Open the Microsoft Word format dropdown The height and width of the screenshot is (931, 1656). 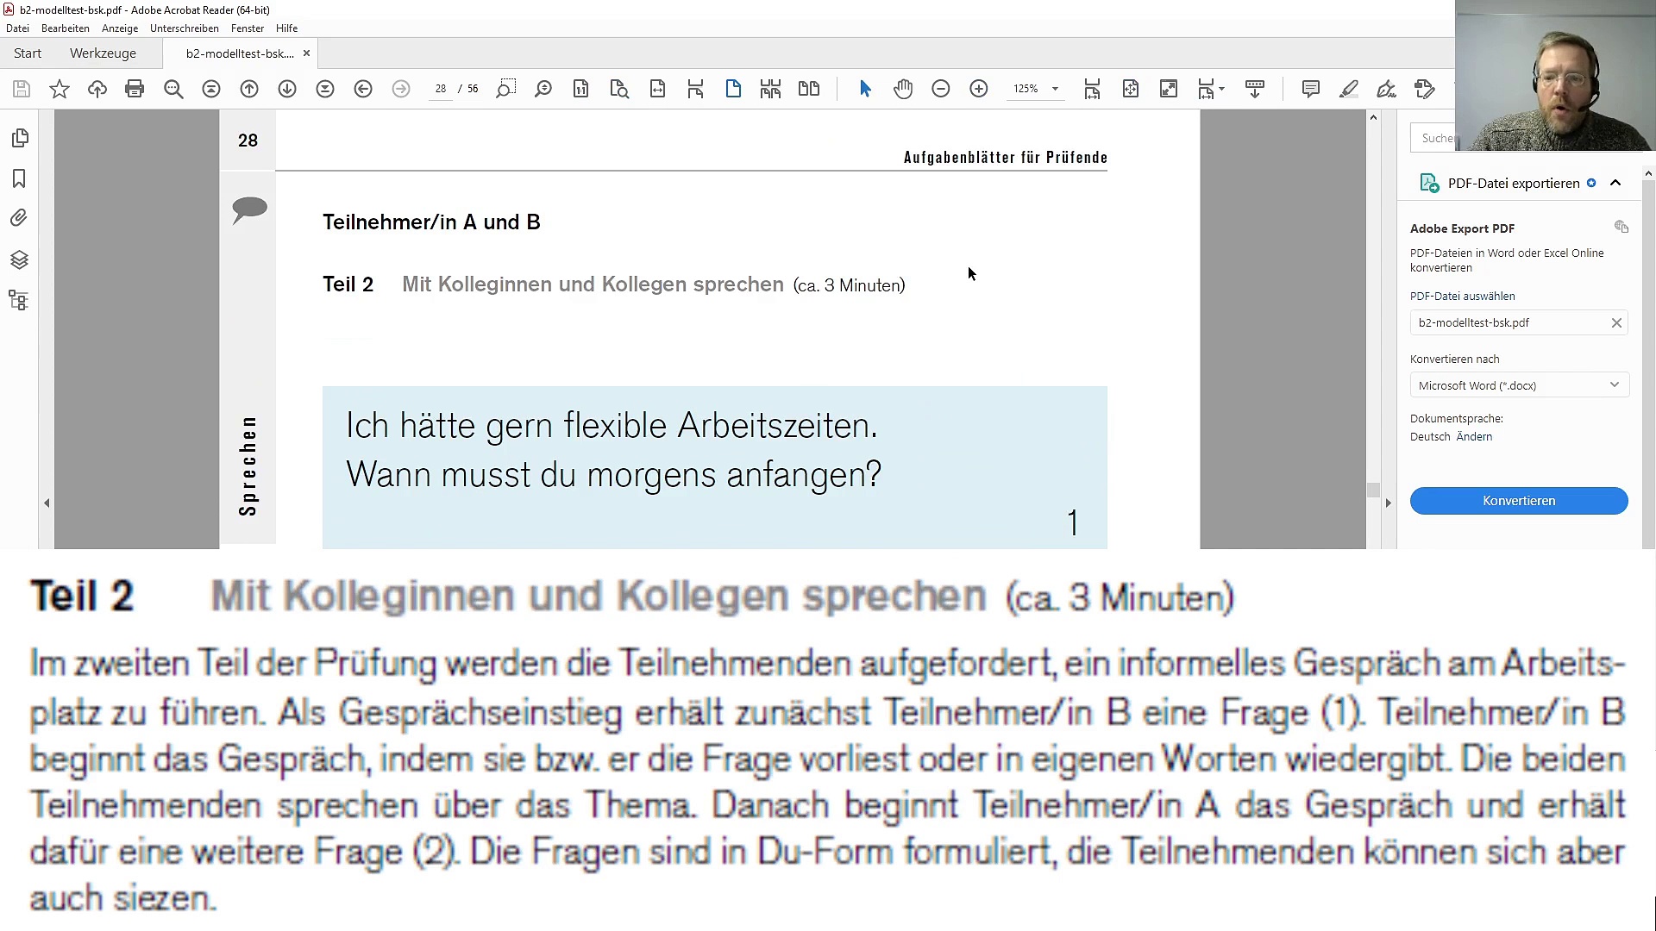pos(1519,385)
